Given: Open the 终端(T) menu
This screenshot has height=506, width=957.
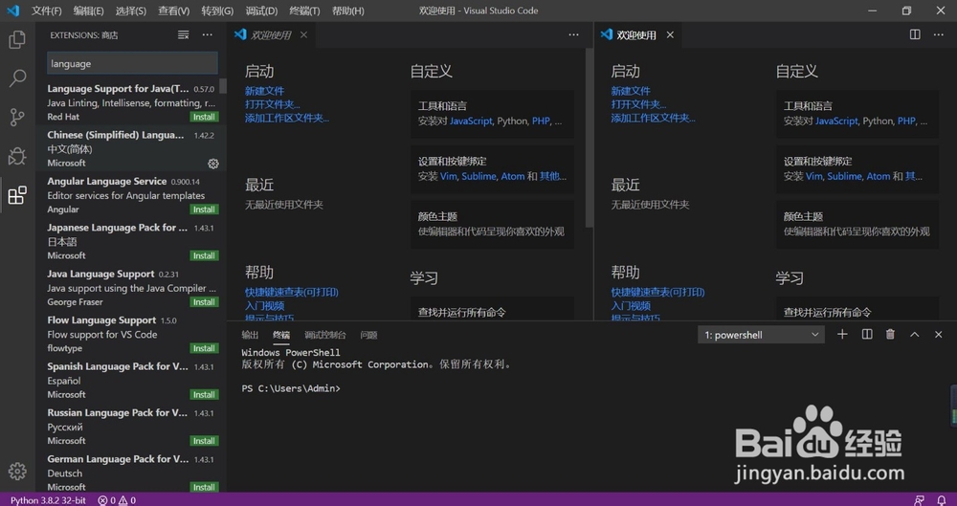Looking at the screenshot, I should pyautogui.click(x=304, y=11).
